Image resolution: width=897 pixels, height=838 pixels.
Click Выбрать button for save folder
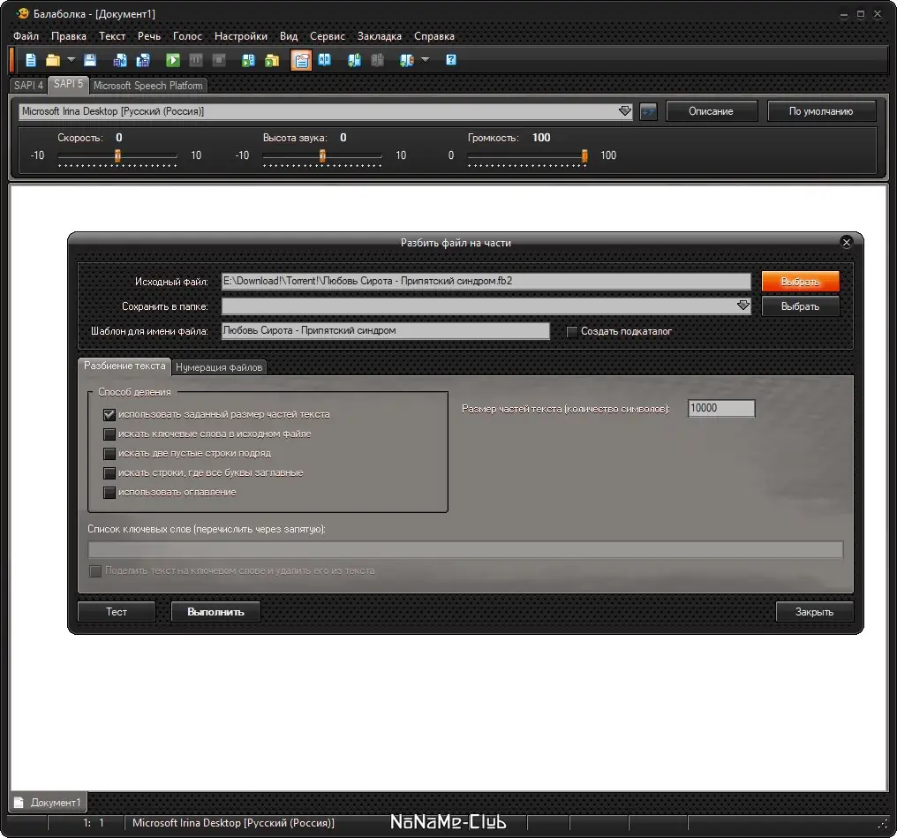coord(800,306)
